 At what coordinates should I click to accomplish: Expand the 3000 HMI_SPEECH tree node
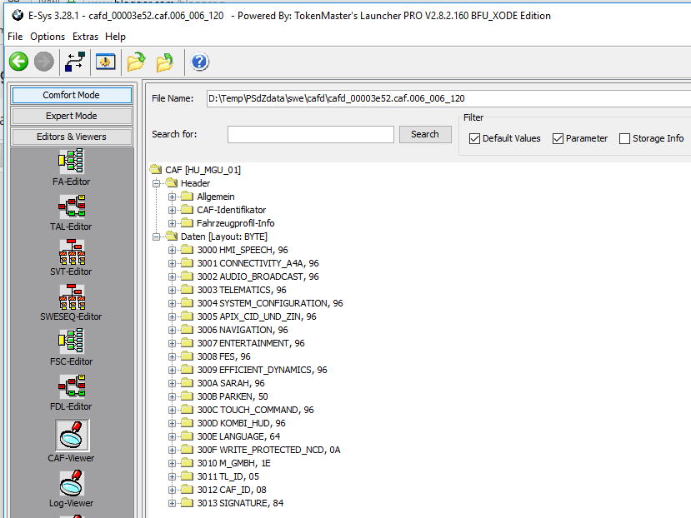(173, 250)
